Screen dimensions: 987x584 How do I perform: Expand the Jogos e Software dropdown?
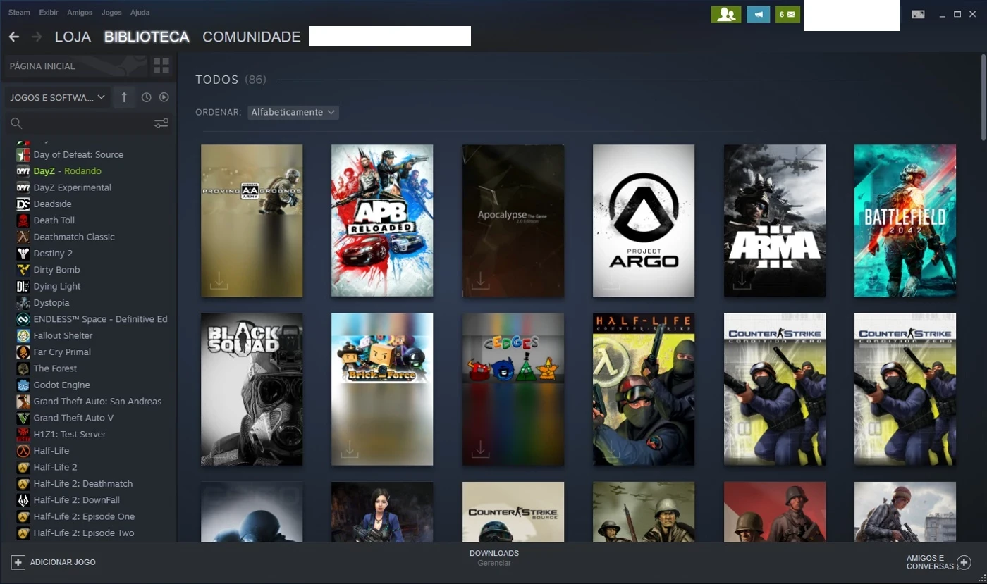tap(58, 97)
